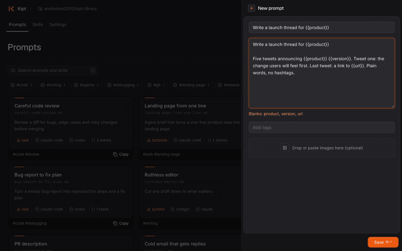Toggle the #writing tag filter

click(x=53, y=85)
